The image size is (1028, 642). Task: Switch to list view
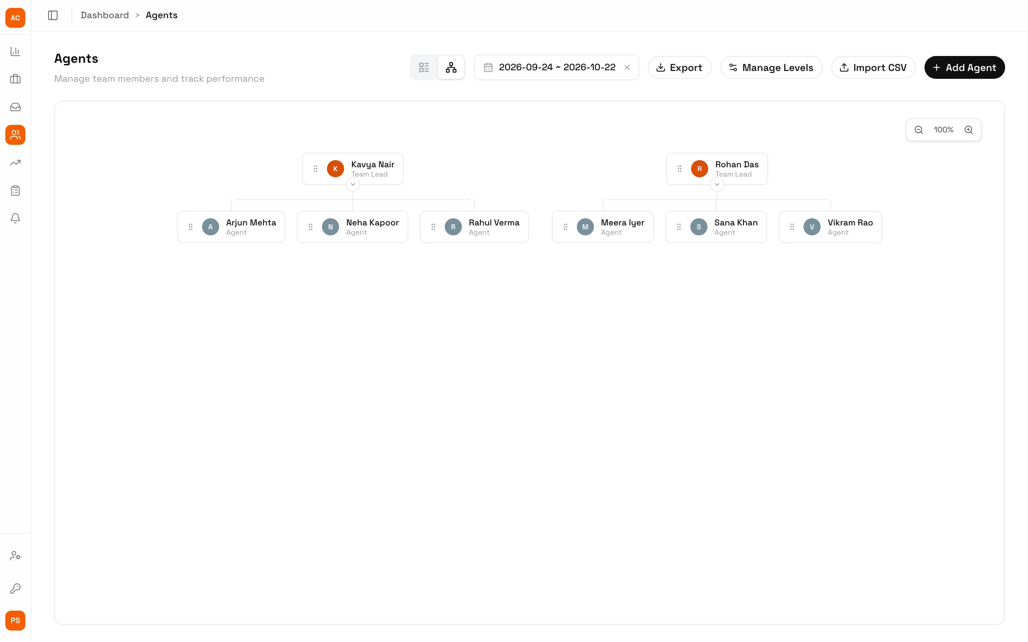pyautogui.click(x=424, y=67)
